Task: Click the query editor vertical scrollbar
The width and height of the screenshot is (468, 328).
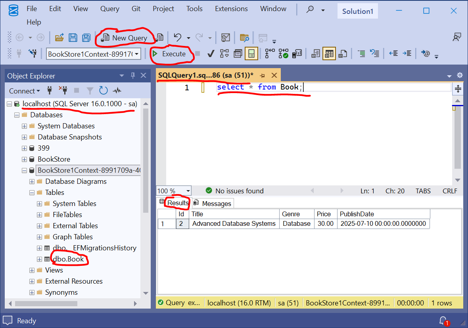Action: coord(458,137)
